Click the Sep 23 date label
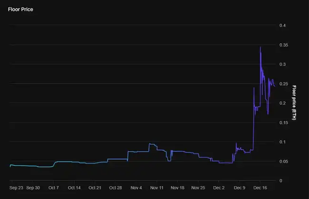The height and width of the screenshot is (199, 309). click(16, 188)
